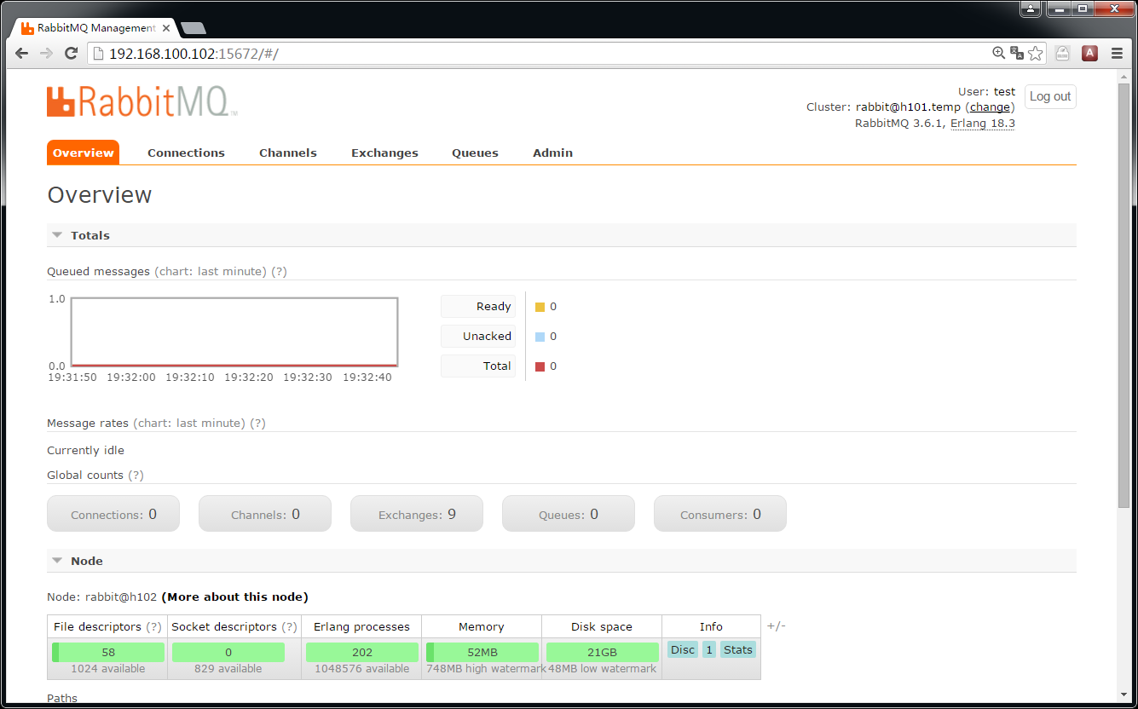Click the Log out button
Image resolution: width=1138 pixels, height=709 pixels.
[1050, 96]
